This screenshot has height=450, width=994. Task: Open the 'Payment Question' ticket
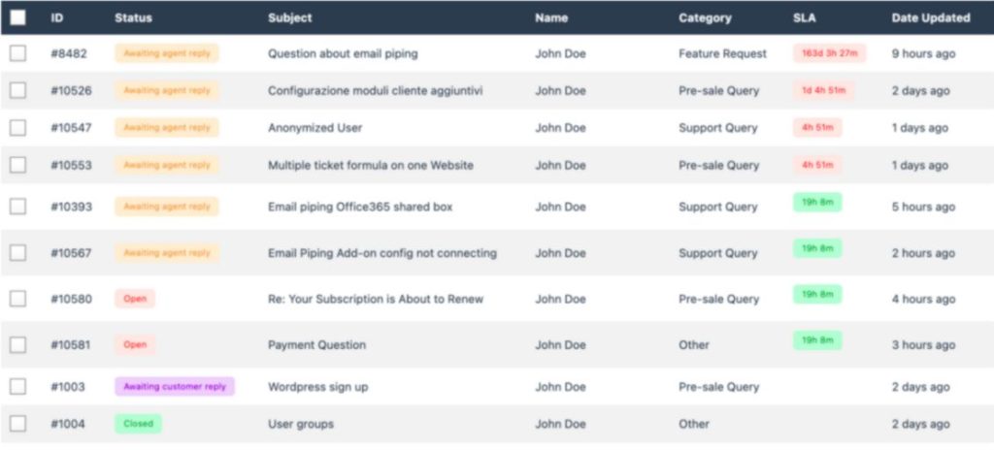pos(316,345)
